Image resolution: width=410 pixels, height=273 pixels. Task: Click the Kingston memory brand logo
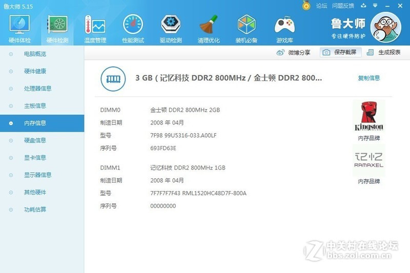pos(368,116)
